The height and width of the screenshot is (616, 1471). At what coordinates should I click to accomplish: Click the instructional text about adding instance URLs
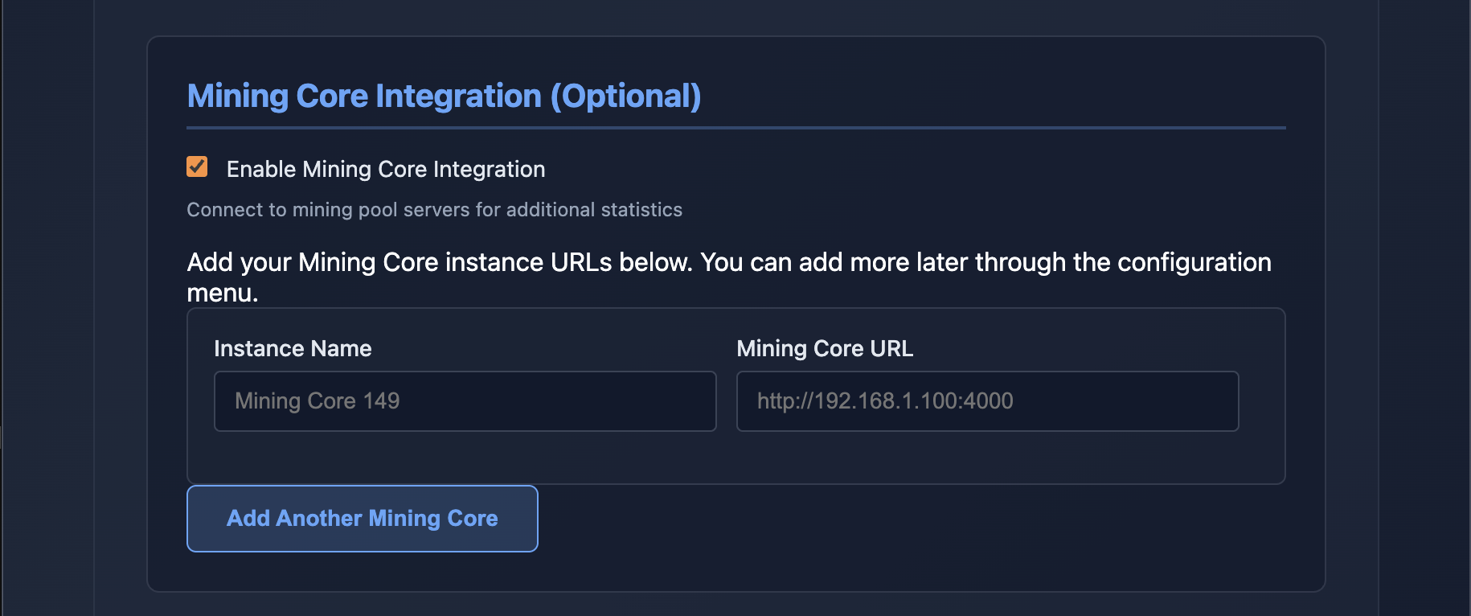pos(727,277)
